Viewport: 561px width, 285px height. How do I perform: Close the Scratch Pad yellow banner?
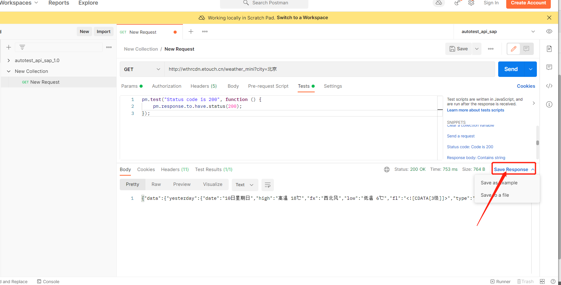click(x=549, y=18)
